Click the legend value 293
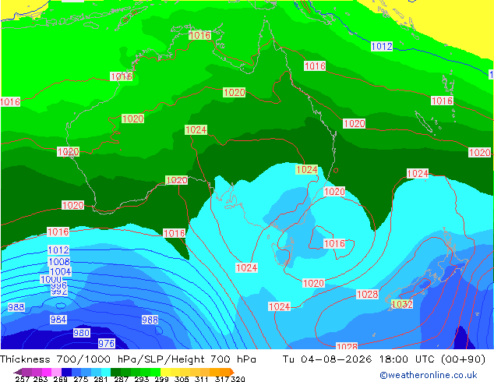Screen dimensions: 494x382 [142, 379]
